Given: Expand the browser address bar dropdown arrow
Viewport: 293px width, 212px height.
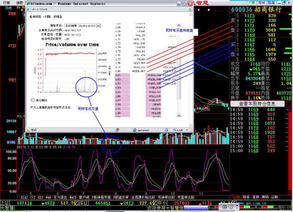Looking at the screenshot, I should 190,9.
